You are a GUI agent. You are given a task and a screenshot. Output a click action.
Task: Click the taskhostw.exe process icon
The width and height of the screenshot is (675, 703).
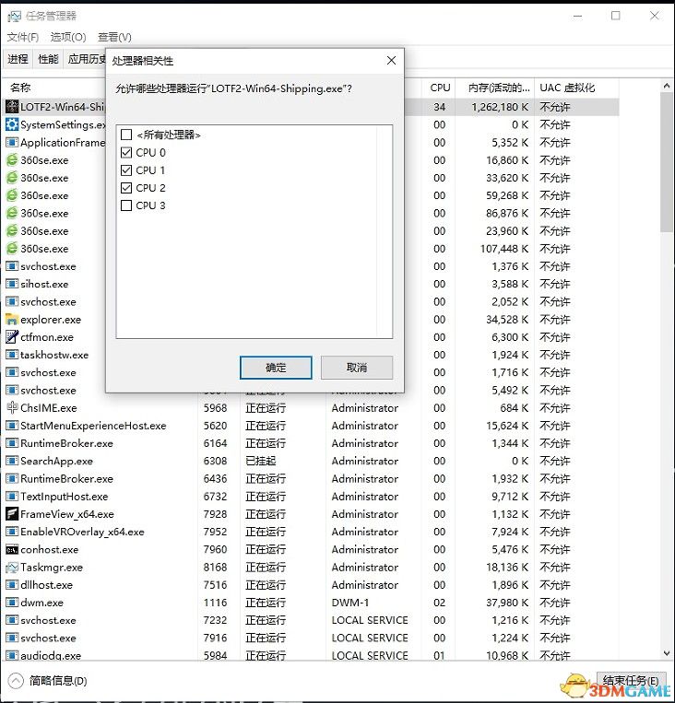click(x=12, y=355)
